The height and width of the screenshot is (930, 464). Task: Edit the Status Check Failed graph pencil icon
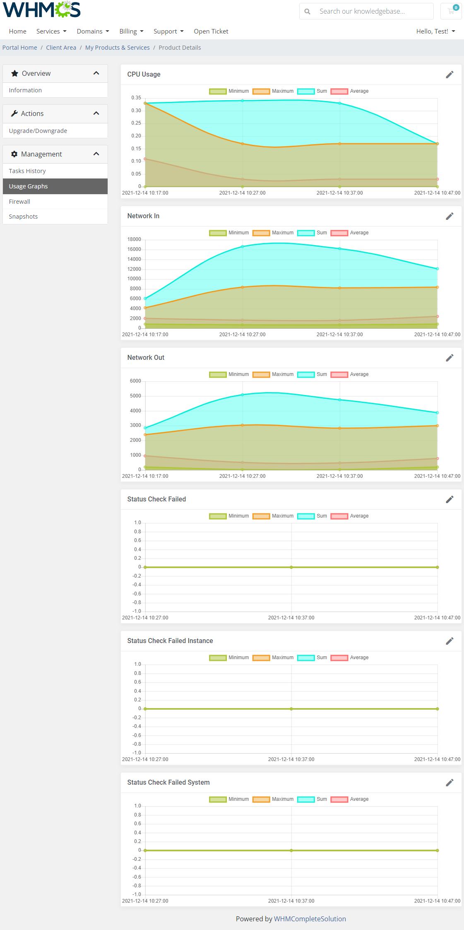[450, 499]
